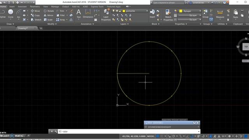Toggle lineweight display in status bar

(x=199, y=136)
